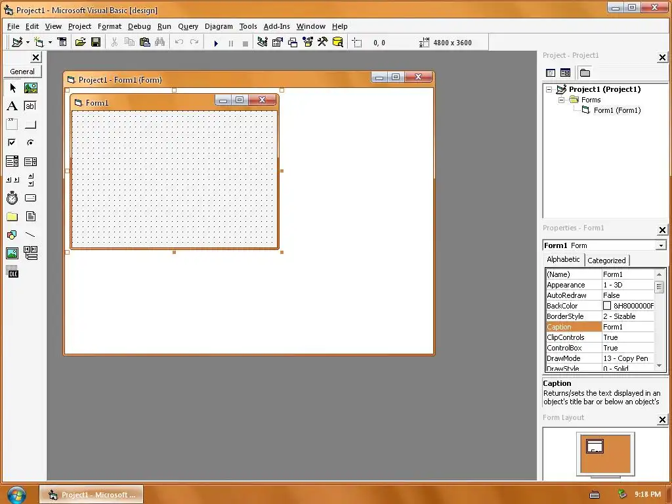Click the Paste toolbar icon
The image size is (672, 504).
(x=145, y=42)
